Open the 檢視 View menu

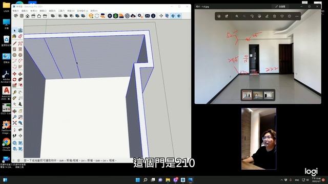(x=34, y=11)
